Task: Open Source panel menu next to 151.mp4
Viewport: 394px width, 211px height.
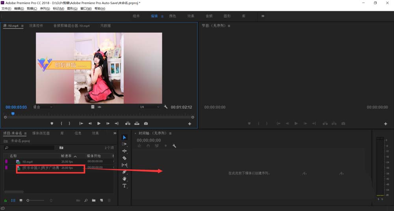Action: click(22, 26)
